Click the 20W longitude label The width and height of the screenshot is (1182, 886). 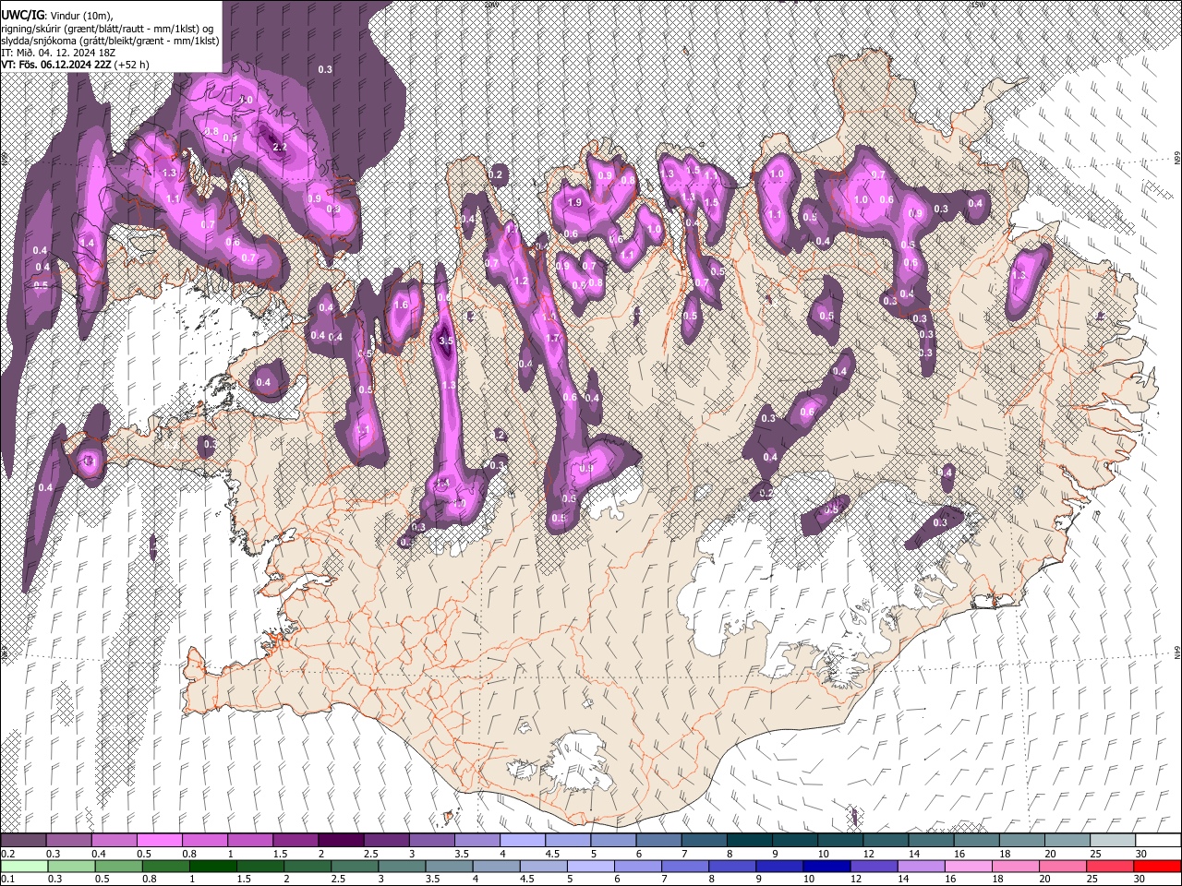point(492,5)
